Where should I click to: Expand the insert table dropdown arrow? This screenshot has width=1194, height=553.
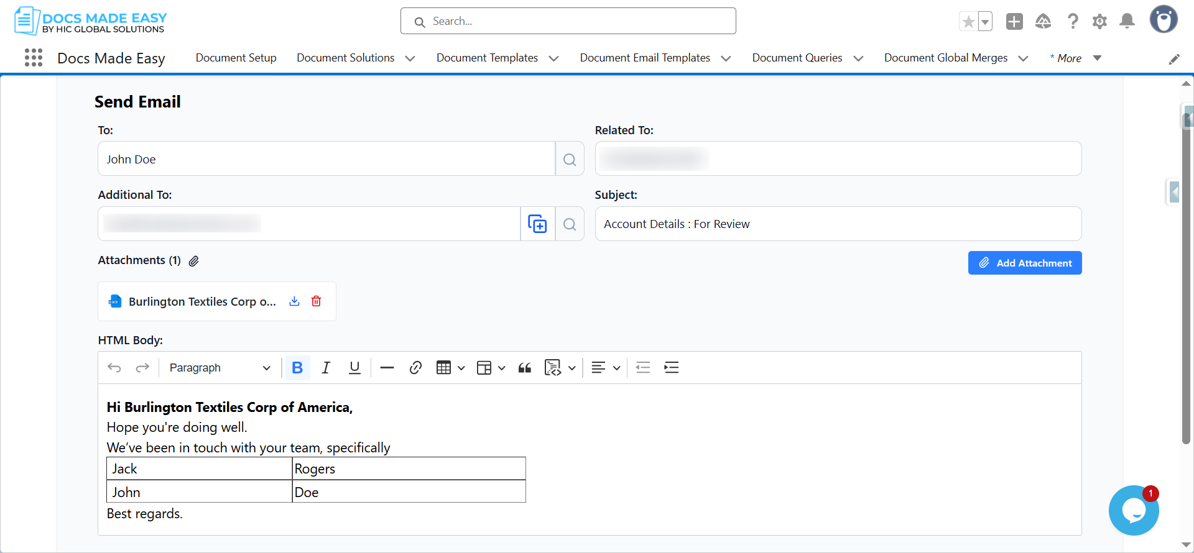click(x=461, y=368)
